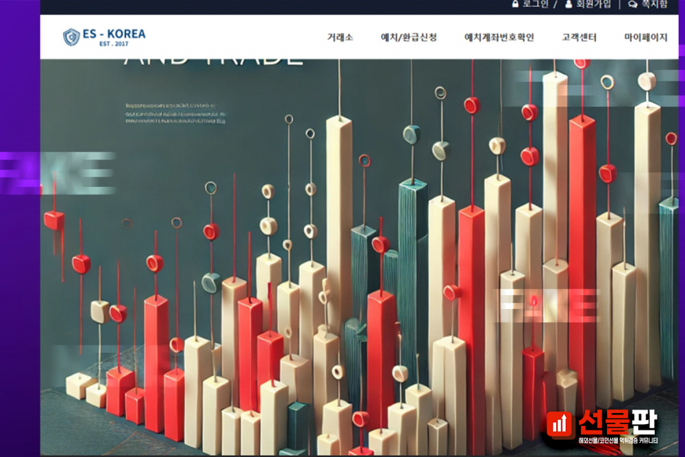Screen dimensions: 685x457
Task: Select the 예치계좌번호확인 menu item
Action: (499, 38)
